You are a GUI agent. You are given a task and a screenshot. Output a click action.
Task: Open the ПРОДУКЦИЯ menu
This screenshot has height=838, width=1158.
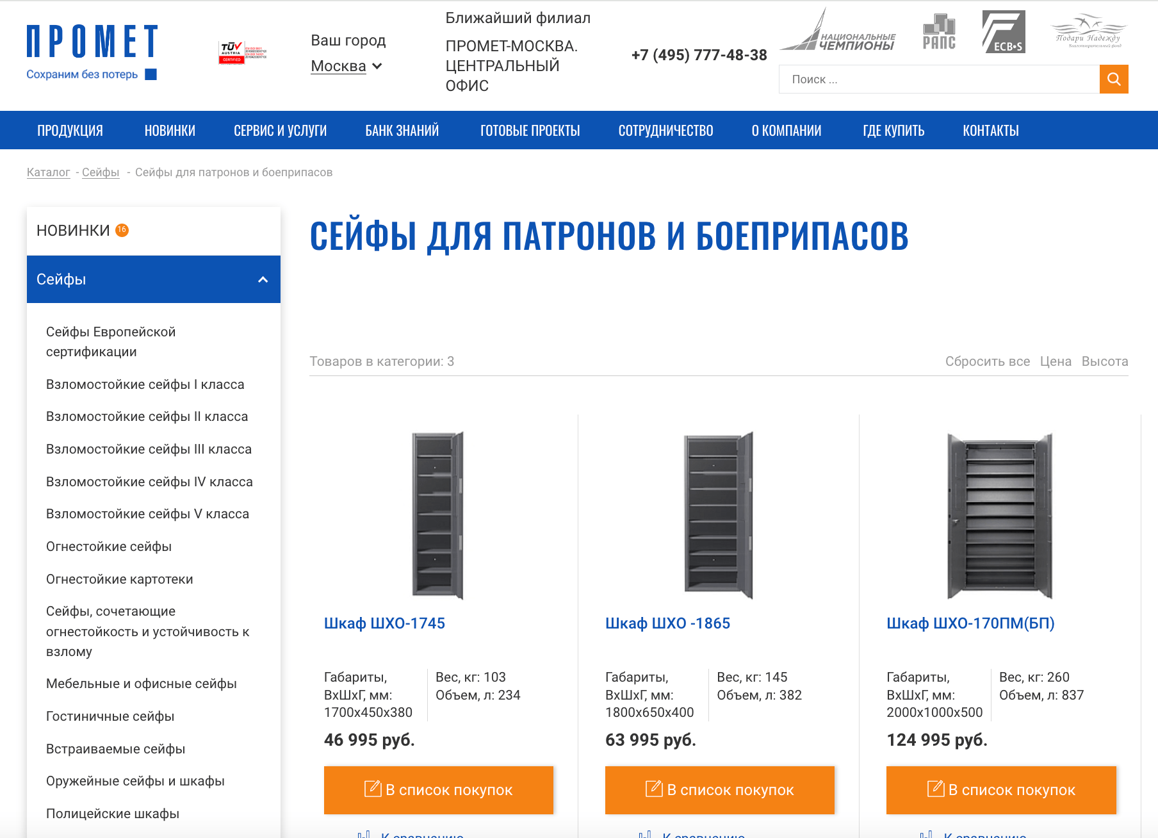[70, 130]
